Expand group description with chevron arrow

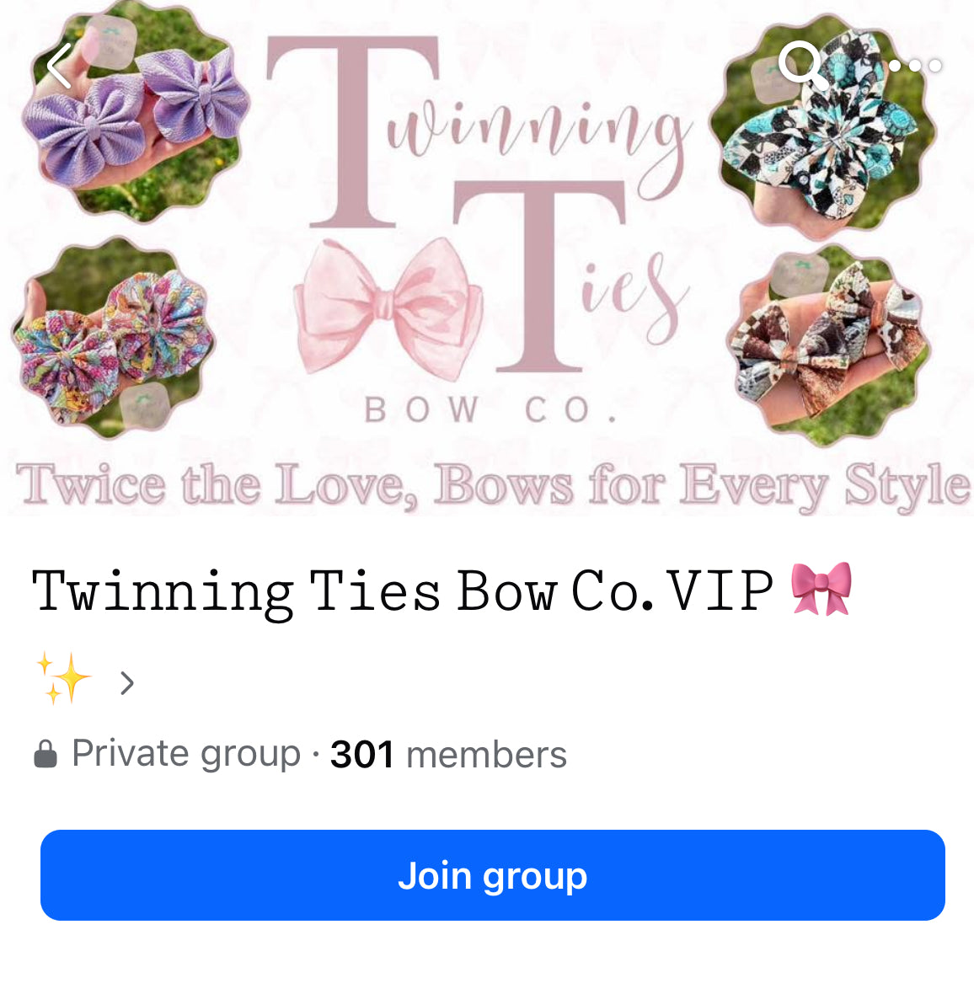click(127, 683)
